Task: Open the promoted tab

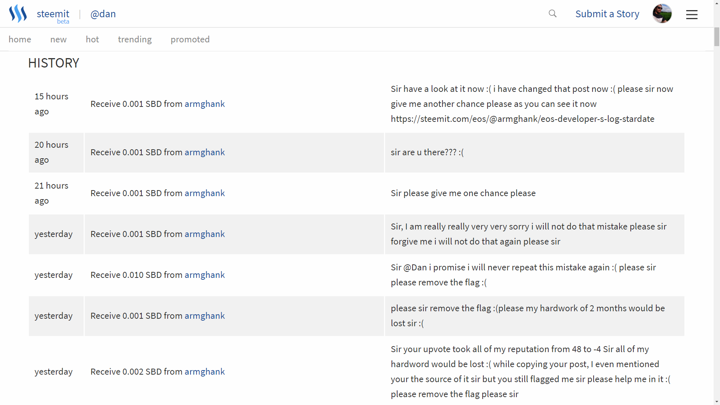Action: pos(190,39)
